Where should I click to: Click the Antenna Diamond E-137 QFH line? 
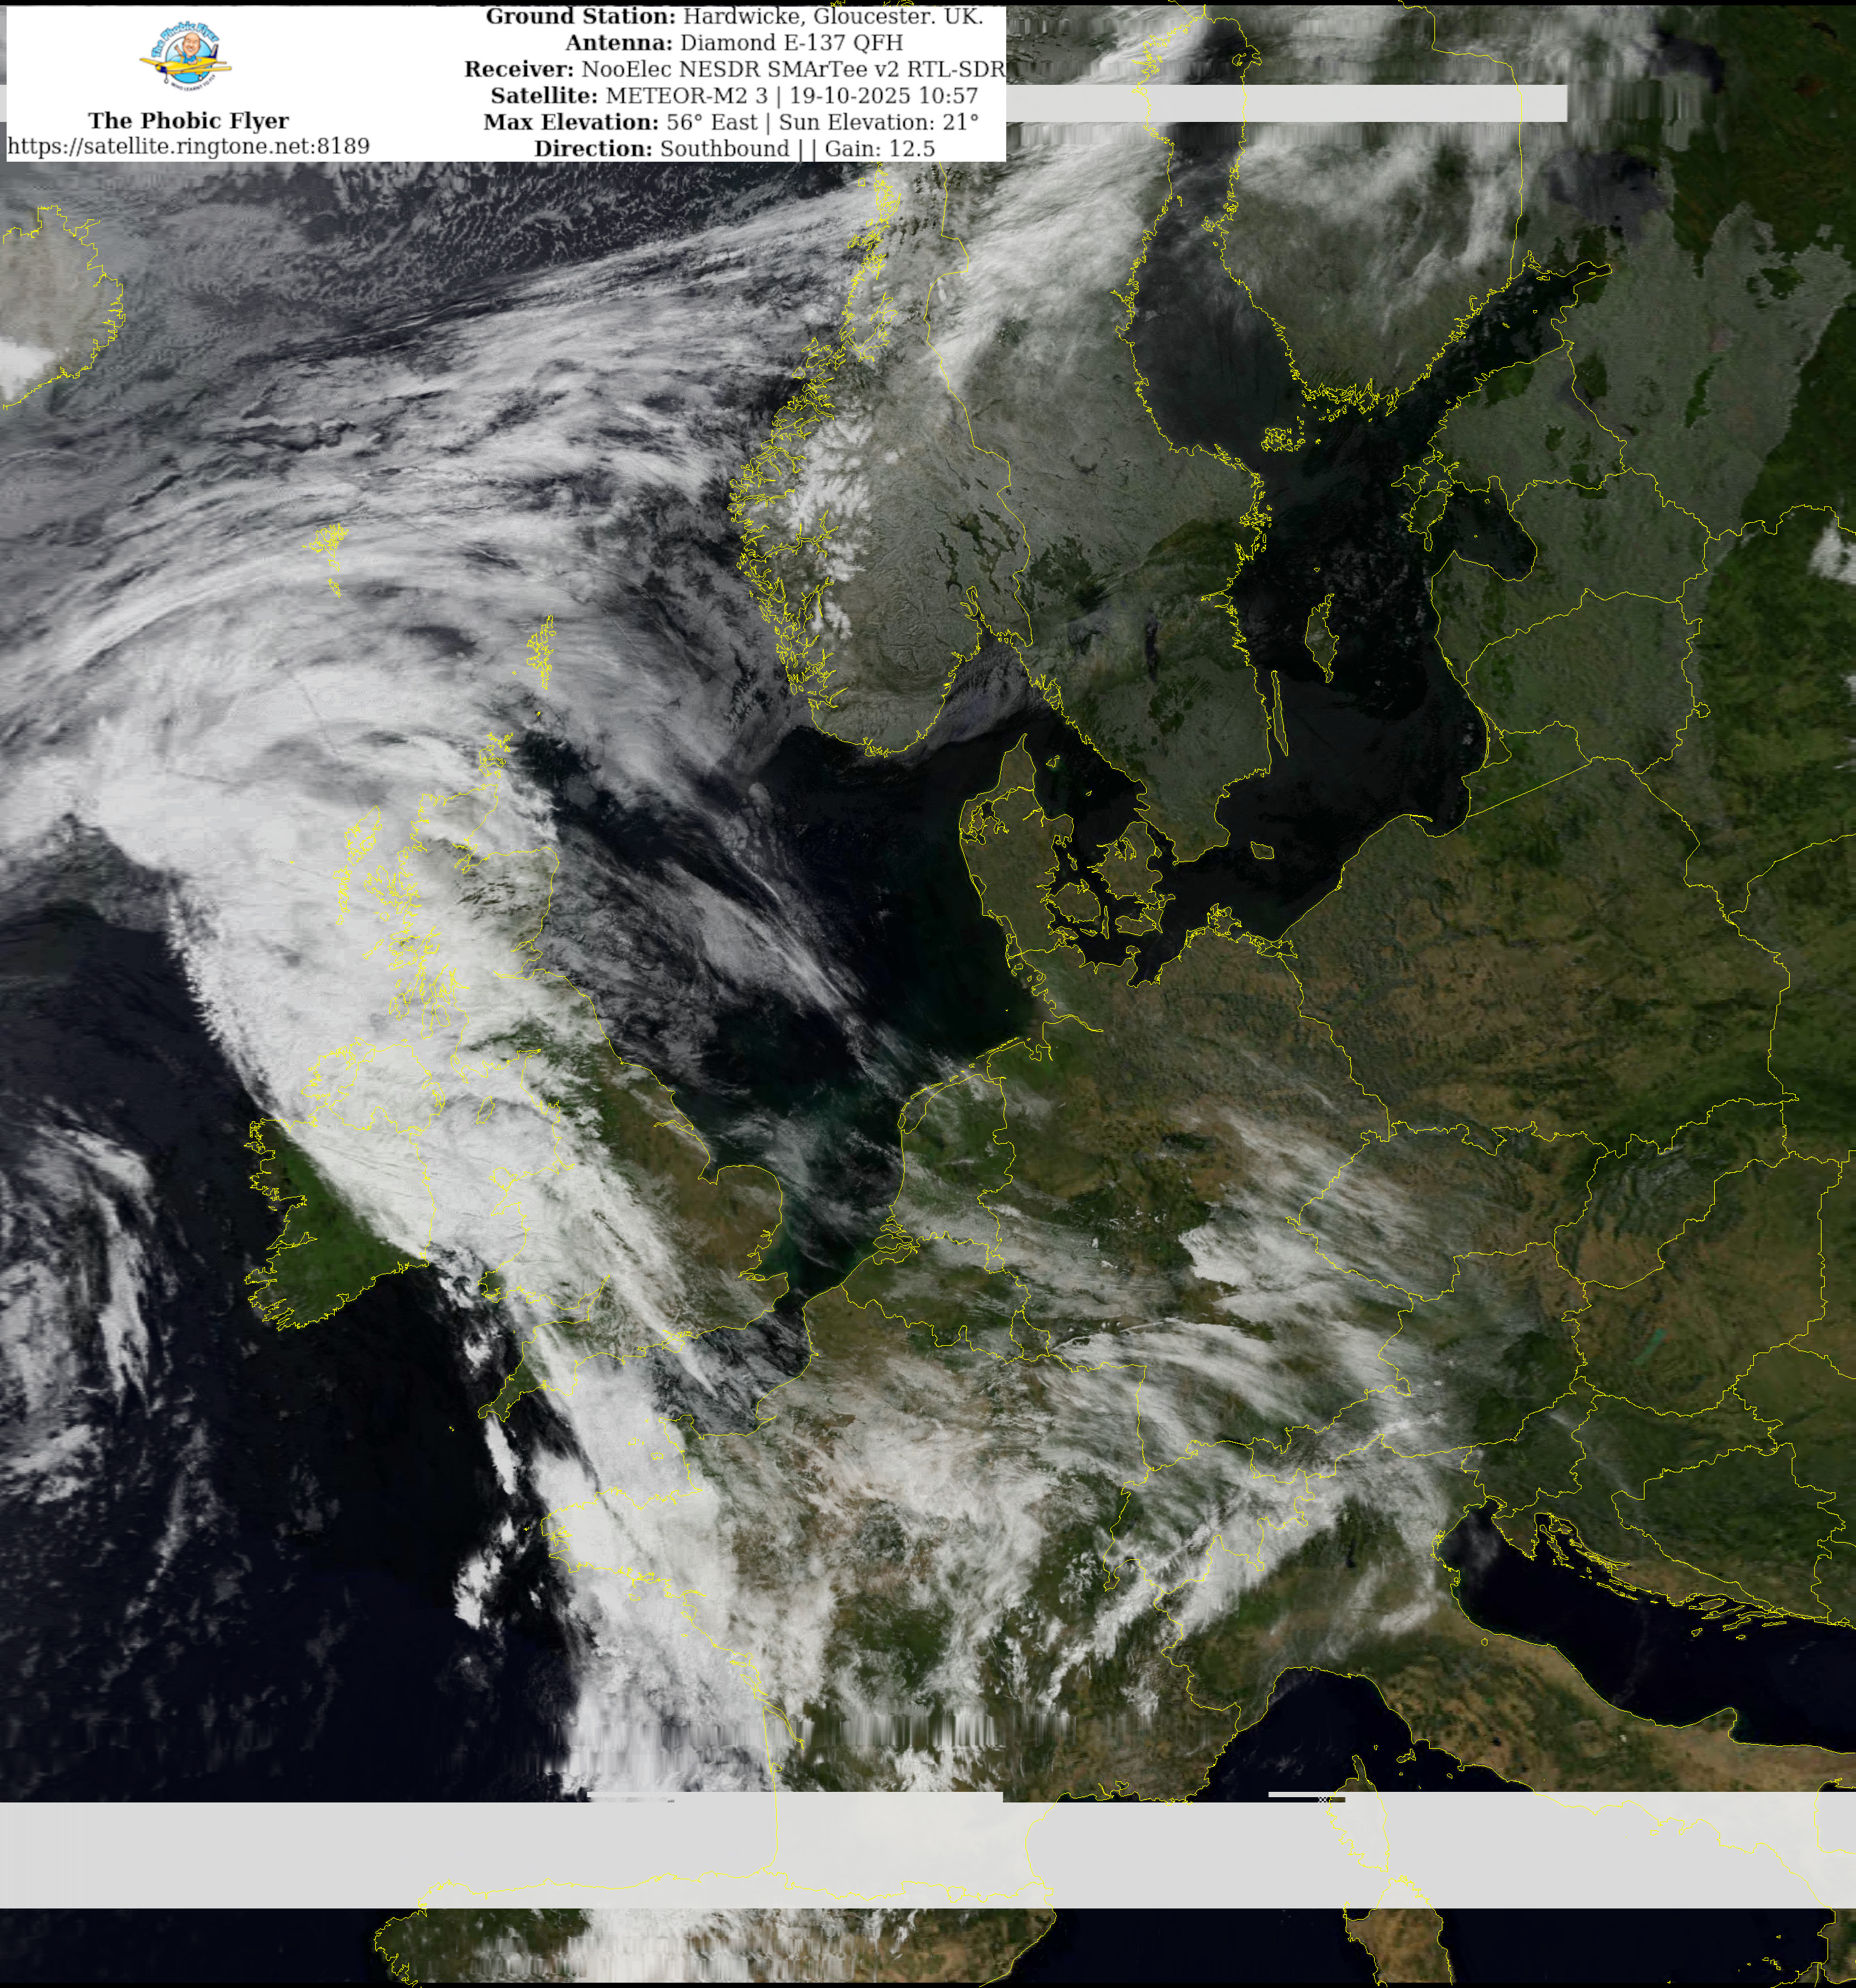[x=733, y=43]
